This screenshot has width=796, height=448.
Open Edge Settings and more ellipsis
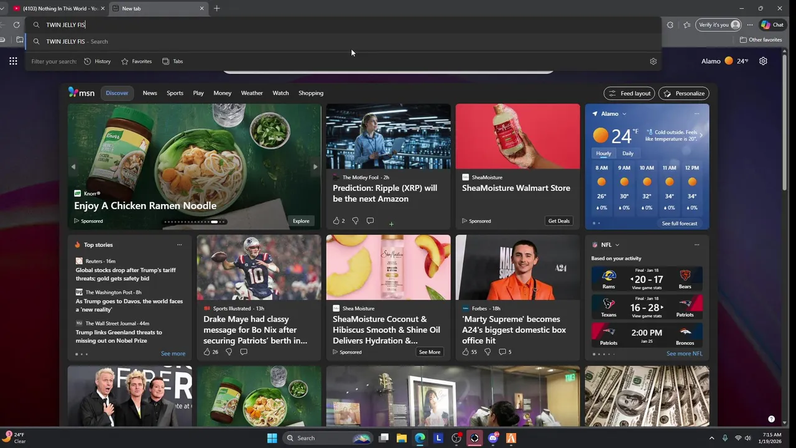[x=750, y=25]
